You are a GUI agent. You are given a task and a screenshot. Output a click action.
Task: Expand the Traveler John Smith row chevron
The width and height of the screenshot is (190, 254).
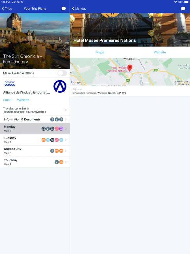coord(66,110)
